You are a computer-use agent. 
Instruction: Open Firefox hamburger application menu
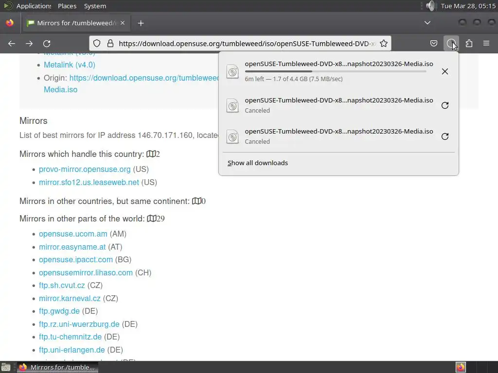[486, 43]
